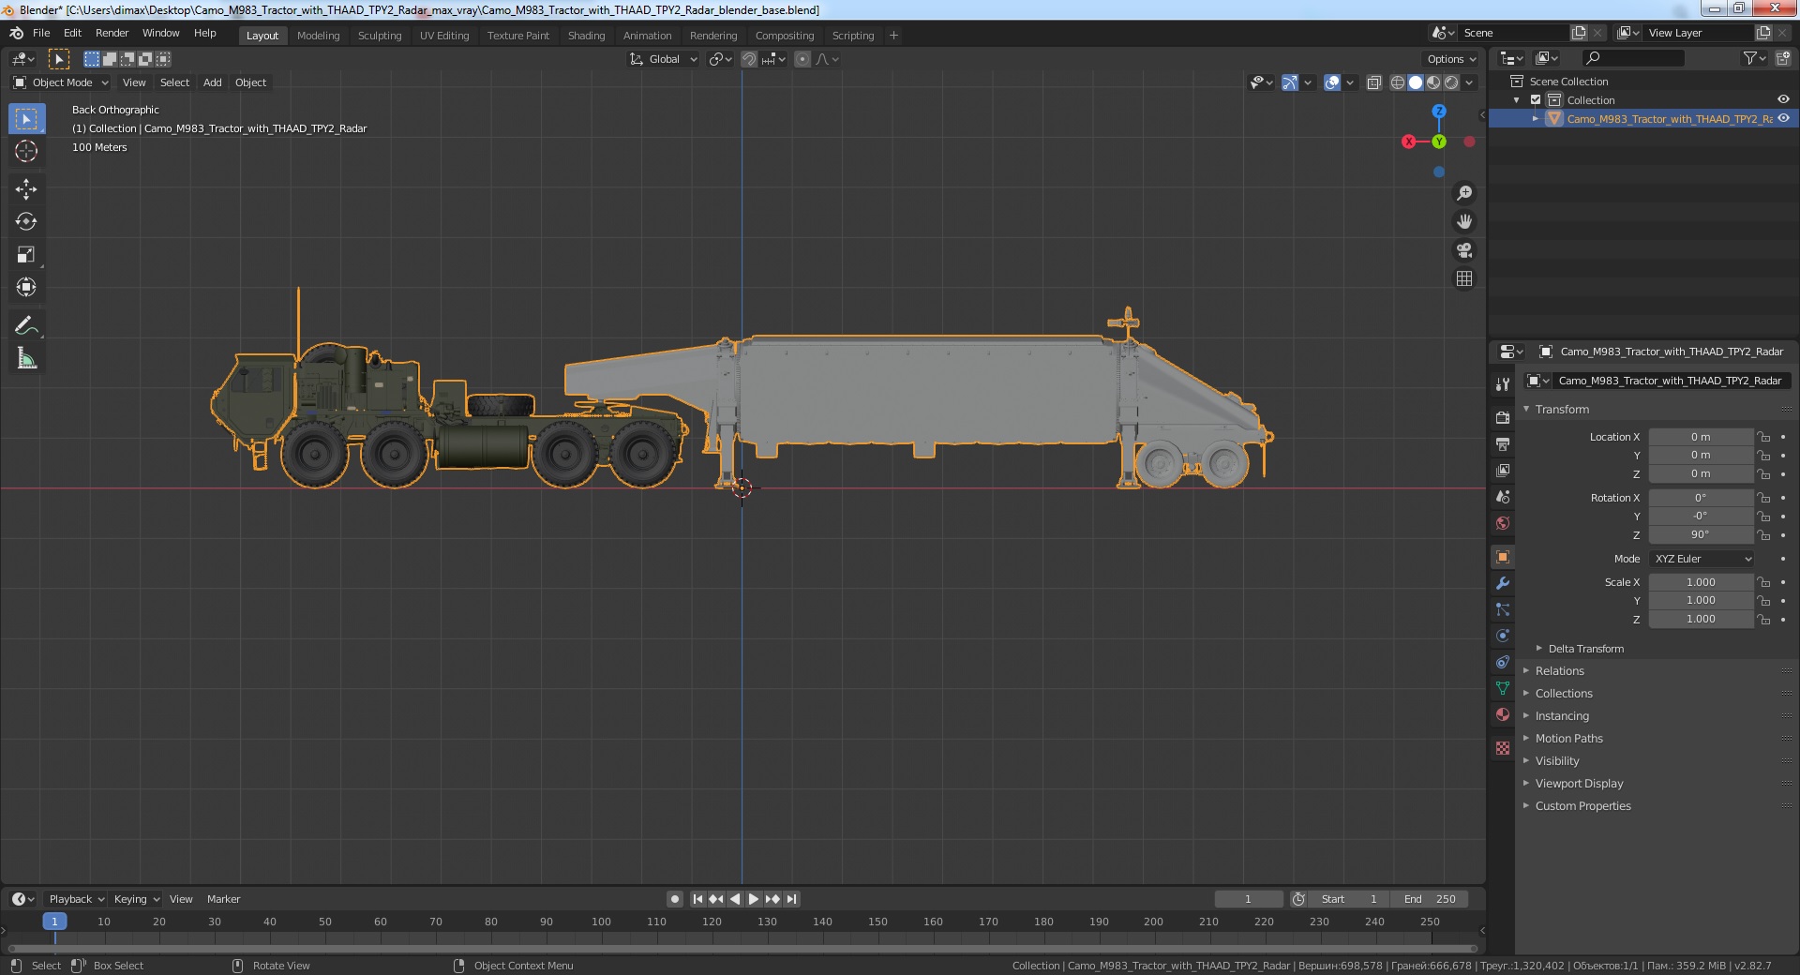Open the Object Constraints properties tab
Screen dimensions: 1800x975
tap(1503, 662)
